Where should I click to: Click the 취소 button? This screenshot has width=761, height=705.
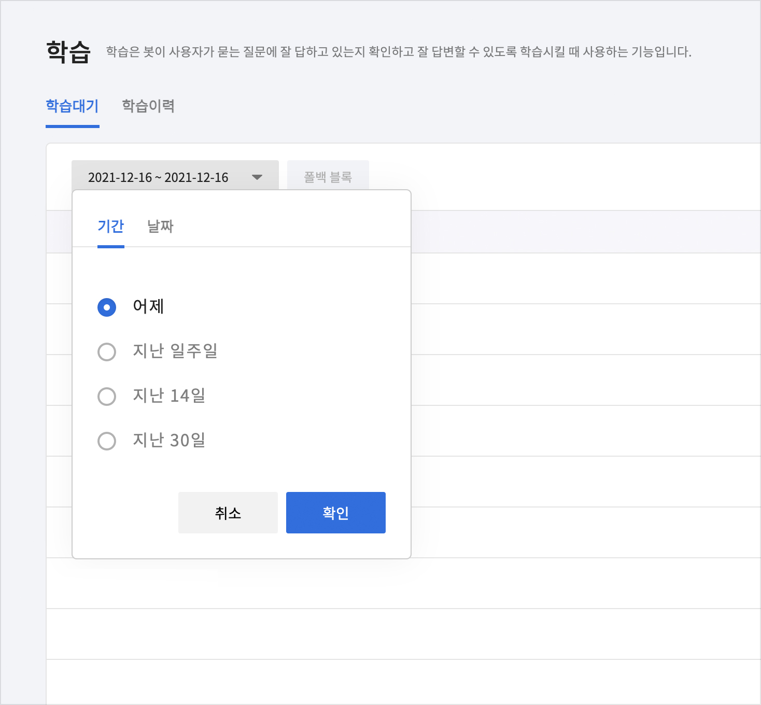(x=228, y=513)
